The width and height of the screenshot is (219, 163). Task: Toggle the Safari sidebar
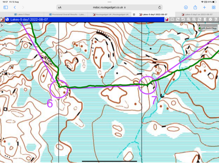[x=5, y=7]
